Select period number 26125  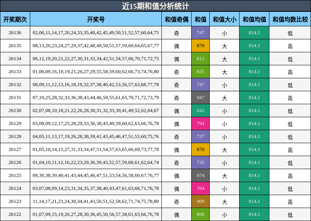tap(15, 175)
